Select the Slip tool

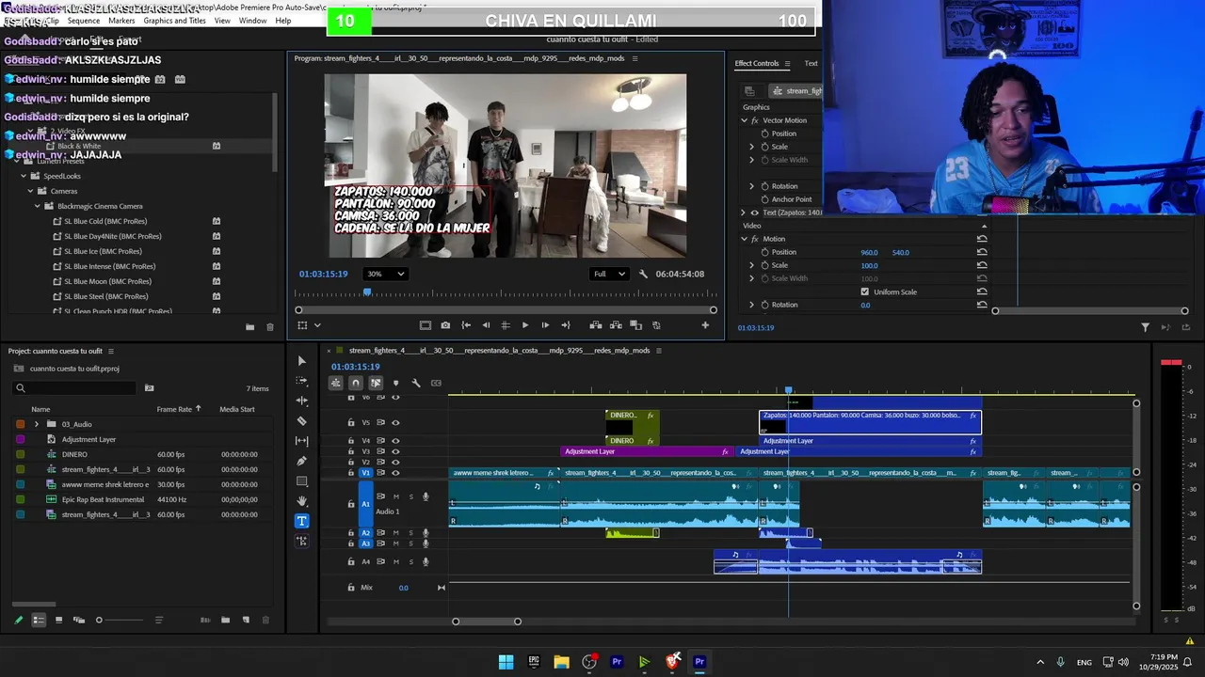301,441
